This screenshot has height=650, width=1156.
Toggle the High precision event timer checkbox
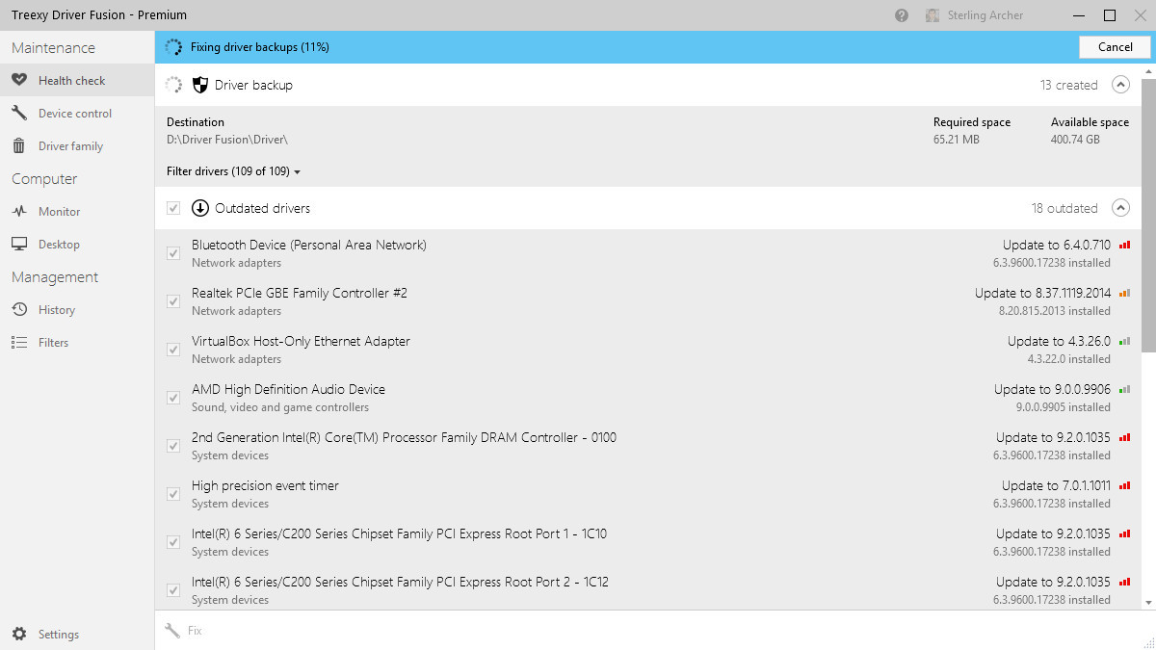point(173,494)
